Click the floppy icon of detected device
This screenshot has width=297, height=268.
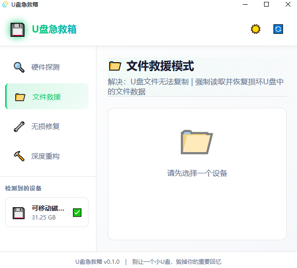click(19, 213)
